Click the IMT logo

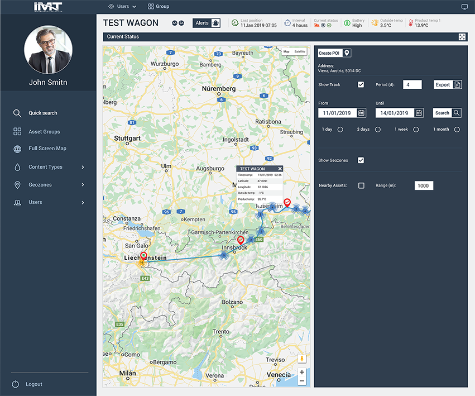click(x=48, y=7)
